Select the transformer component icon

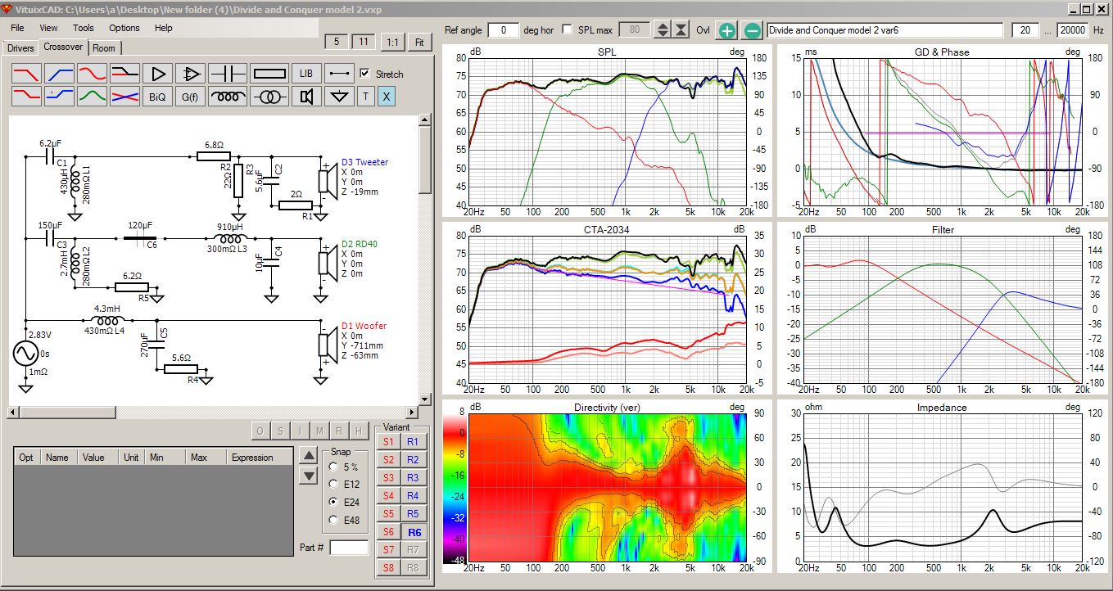click(x=269, y=97)
